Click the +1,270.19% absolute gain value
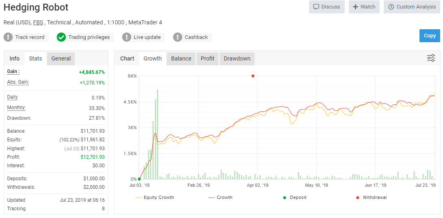The height and width of the screenshot is (218, 443). pos(92,83)
